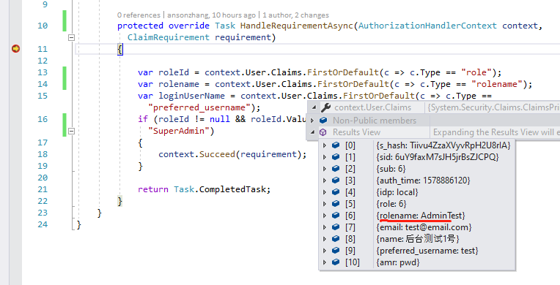This screenshot has height=285, width=560.
Task: Open 'ansonzhang, 10 hours ago' CodeLens link
Action: (211, 15)
